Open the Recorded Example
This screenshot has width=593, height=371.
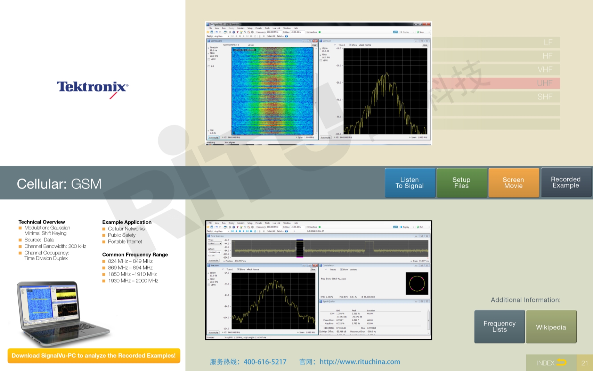click(x=566, y=183)
